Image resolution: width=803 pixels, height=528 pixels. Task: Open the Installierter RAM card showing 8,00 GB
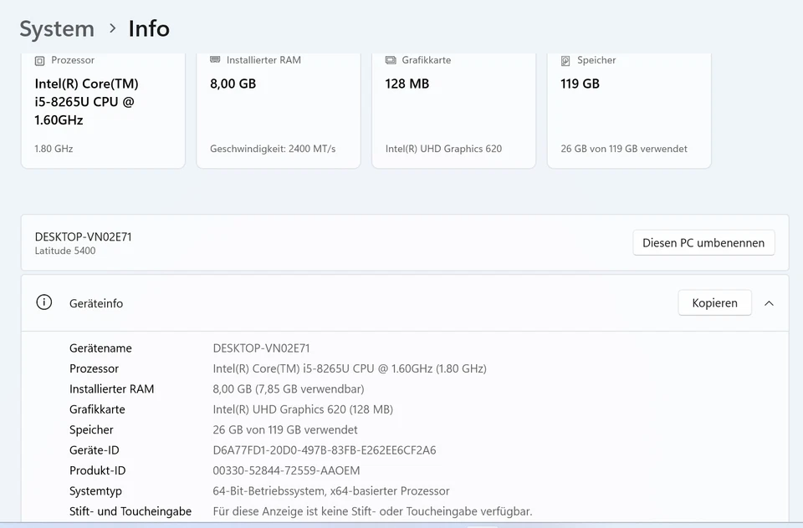[x=279, y=110]
